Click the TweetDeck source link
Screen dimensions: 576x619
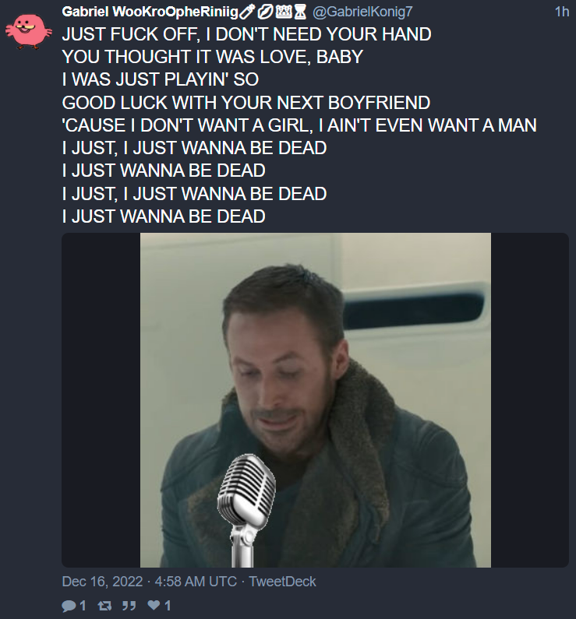[282, 582]
